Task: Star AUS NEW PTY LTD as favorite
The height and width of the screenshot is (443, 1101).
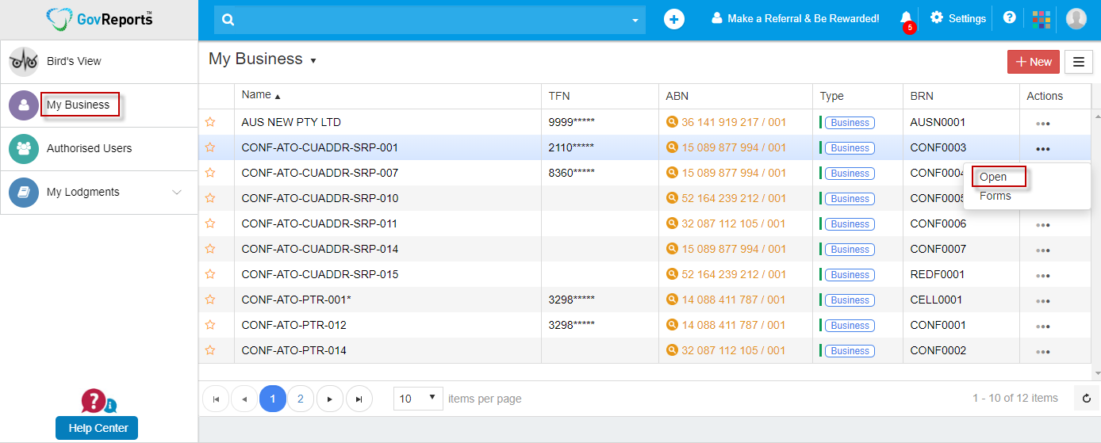Action: pos(210,122)
